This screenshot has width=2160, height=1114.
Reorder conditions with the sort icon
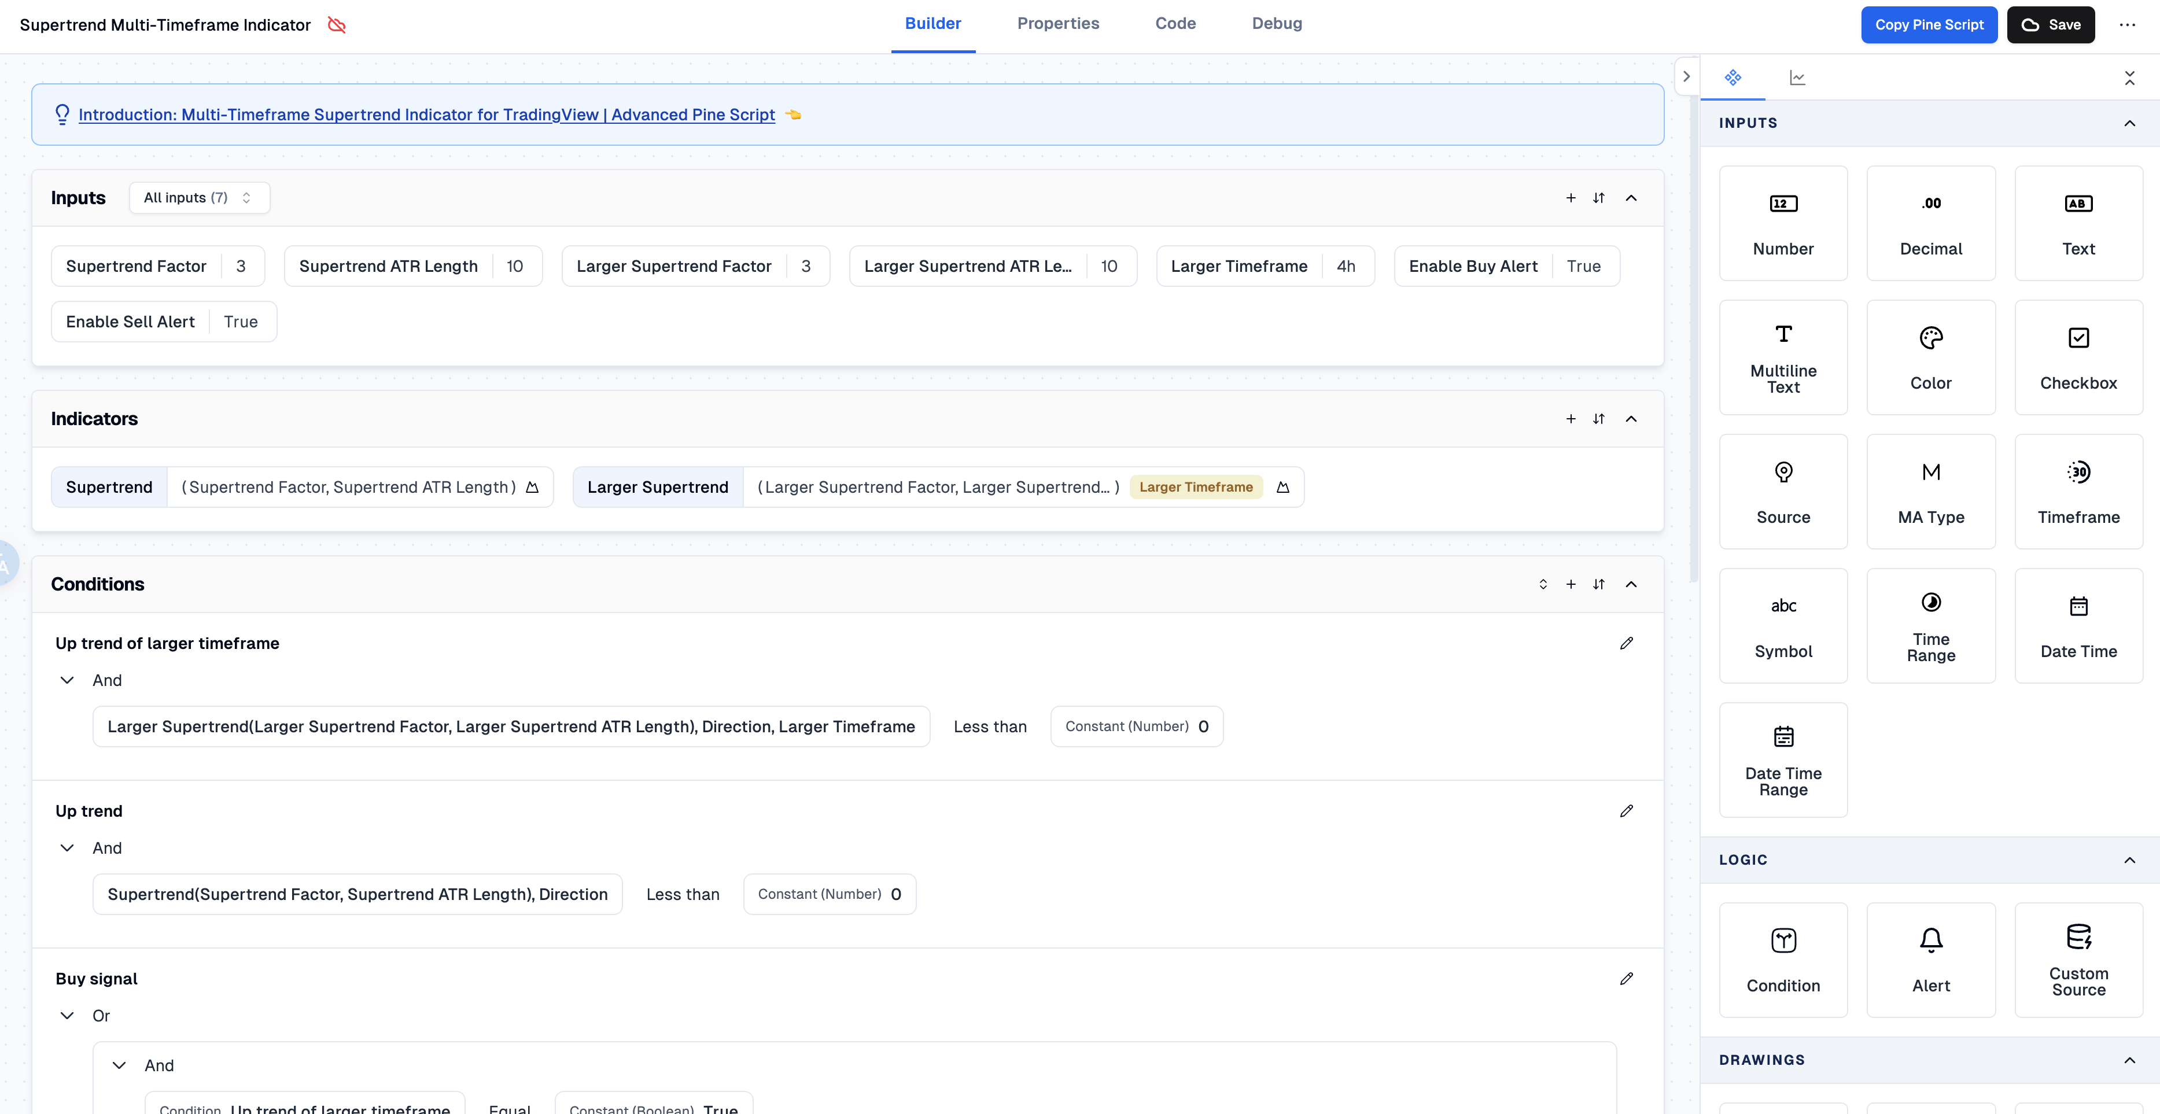point(1598,584)
